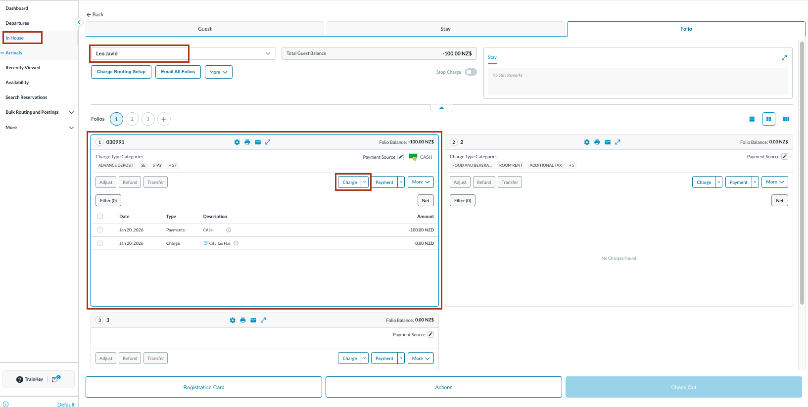The image size is (808, 407).
Task: Open settings gear for folio 030991
Action: click(237, 142)
